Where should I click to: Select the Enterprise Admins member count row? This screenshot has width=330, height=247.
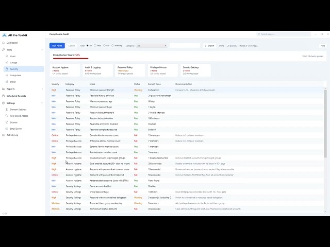(187, 141)
